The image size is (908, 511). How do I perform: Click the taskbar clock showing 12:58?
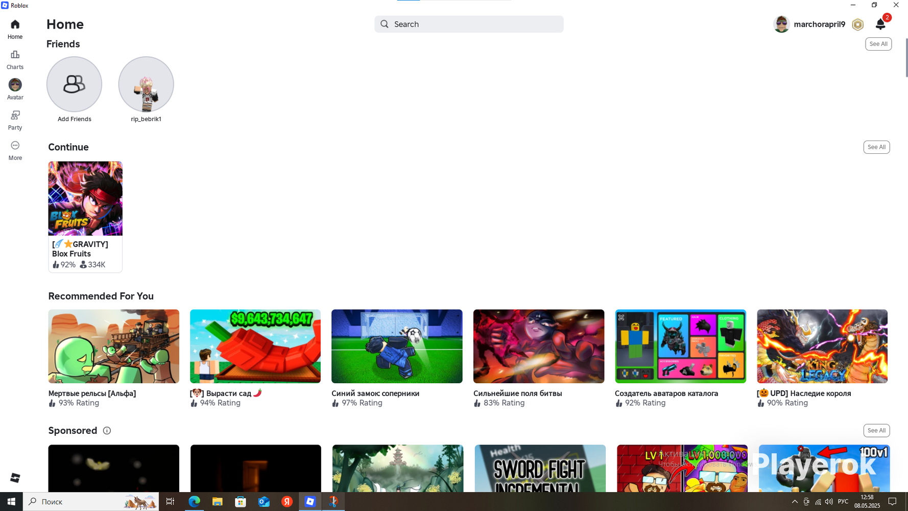coord(867,501)
